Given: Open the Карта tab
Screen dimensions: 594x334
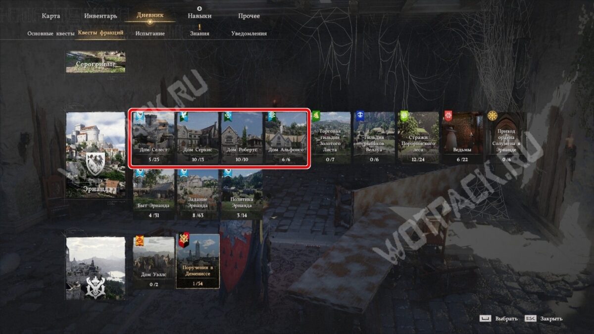Looking at the screenshot, I should pos(51,16).
